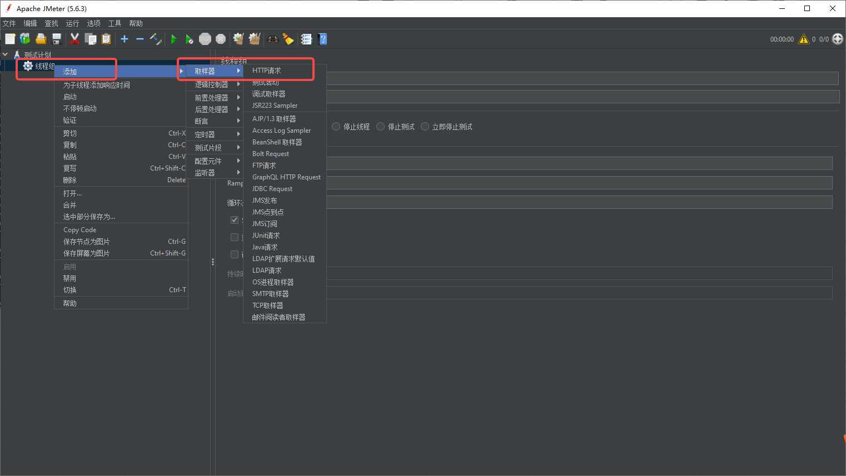Viewport: 846px width, 476px height.
Task: Open the Function Helper list icon
Action: point(306,39)
